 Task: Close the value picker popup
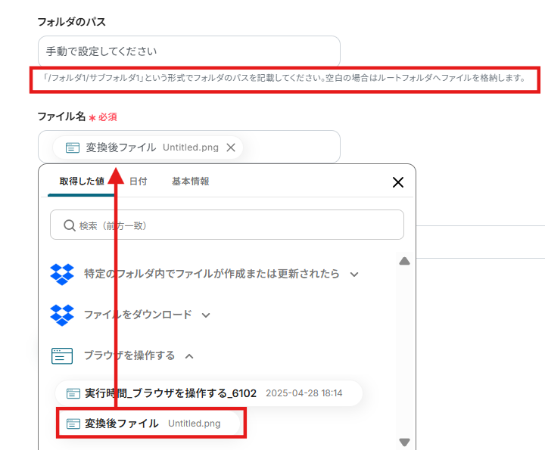tap(398, 182)
